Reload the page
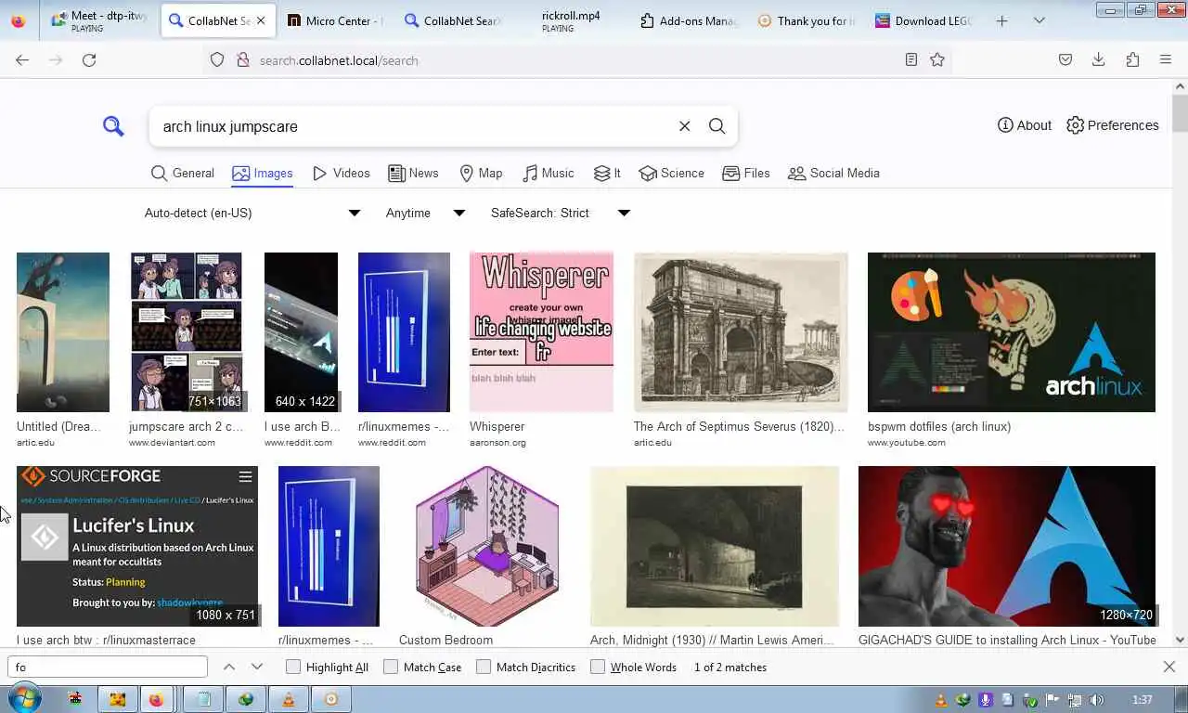 tap(89, 59)
